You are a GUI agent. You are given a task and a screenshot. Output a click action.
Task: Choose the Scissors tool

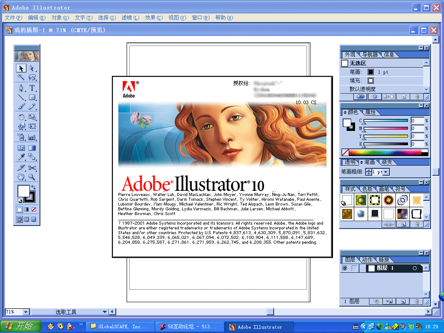coord(32,168)
